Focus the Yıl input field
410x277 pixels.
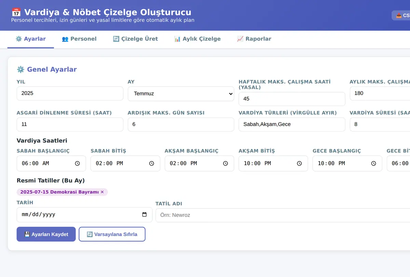click(x=70, y=93)
